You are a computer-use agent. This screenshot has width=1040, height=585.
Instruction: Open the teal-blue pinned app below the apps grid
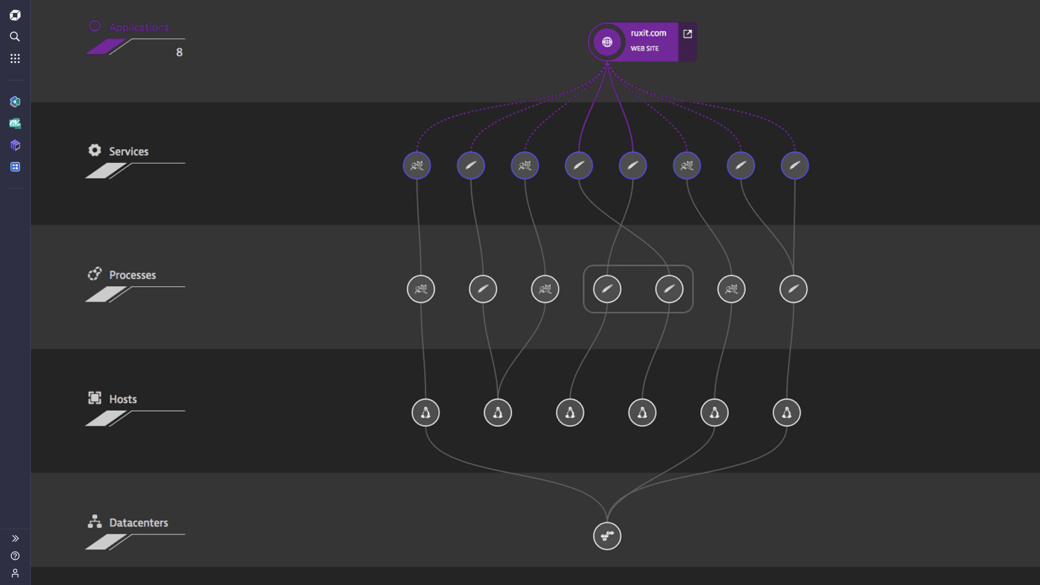15,102
